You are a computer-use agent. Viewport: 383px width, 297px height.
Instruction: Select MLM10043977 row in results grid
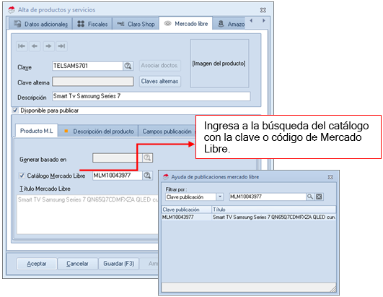click(249, 217)
